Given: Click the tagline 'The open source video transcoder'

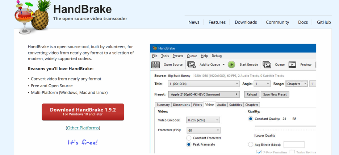Looking at the screenshot, I should point(90,18).
